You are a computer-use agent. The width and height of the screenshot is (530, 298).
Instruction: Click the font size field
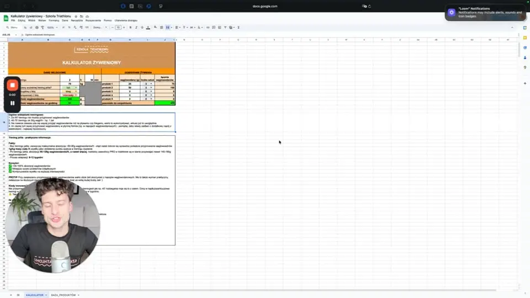point(118,28)
